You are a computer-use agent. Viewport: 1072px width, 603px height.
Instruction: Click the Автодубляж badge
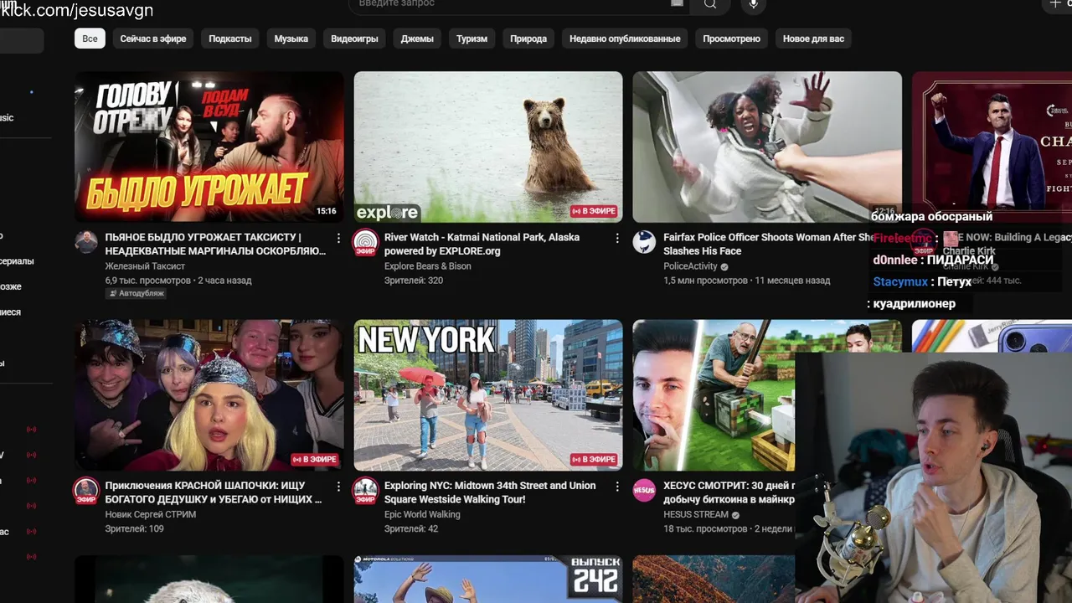136,294
